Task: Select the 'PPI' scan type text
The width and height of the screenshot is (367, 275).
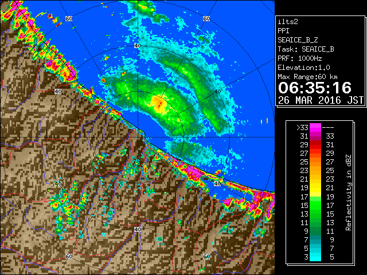Action: (283, 31)
